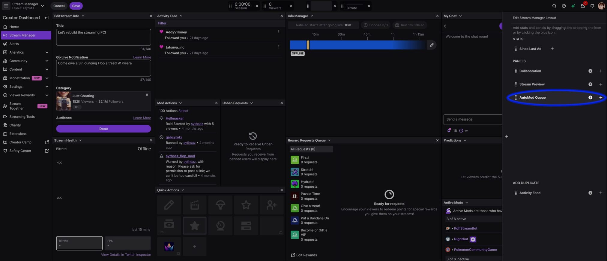607x261 pixels.
Task: Open View Details in Twitch Inspector link
Action: (x=126, y=255)
